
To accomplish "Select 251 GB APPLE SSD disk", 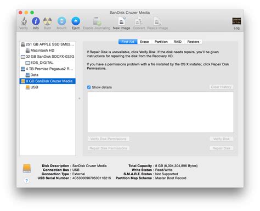I will pos(48,45).
